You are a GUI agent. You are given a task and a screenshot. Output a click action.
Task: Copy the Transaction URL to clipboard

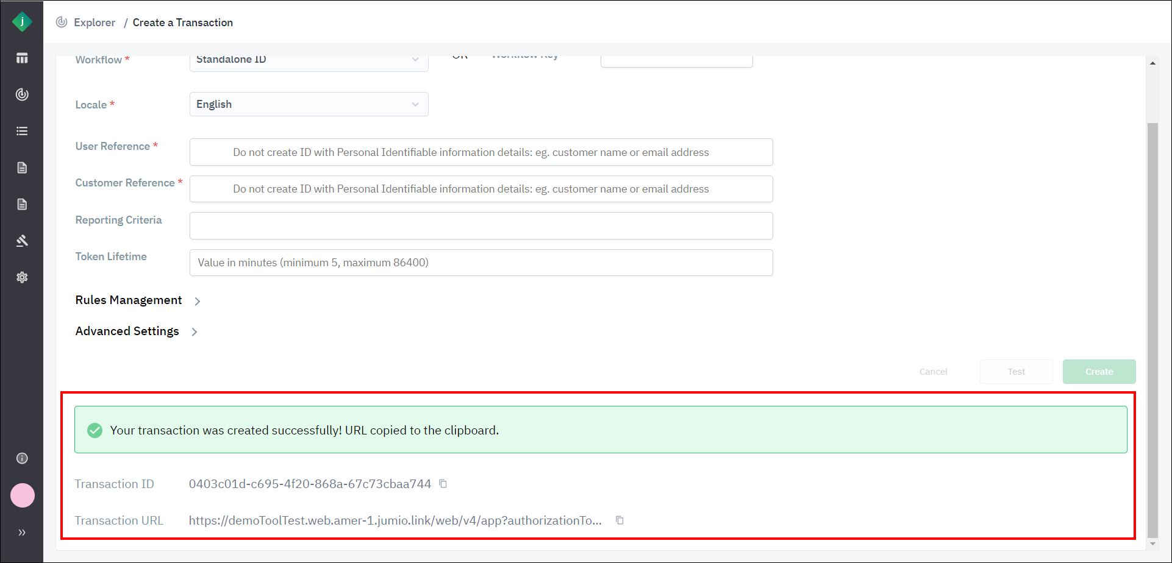620,520
